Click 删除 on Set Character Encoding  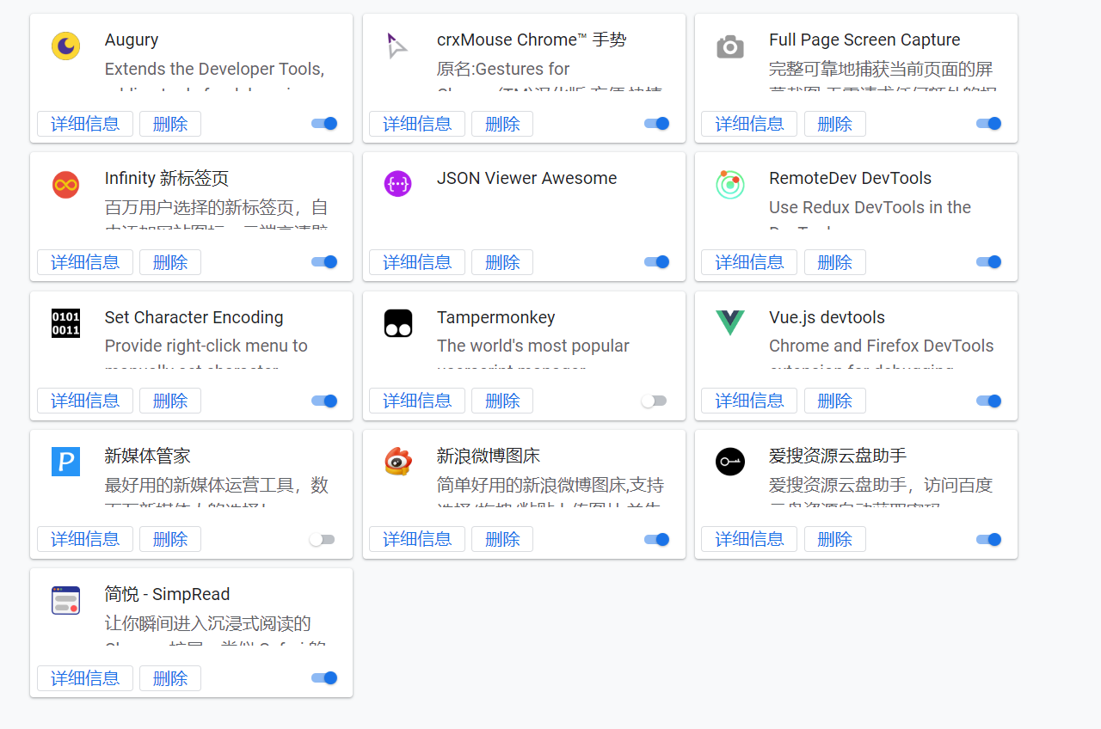click(x=169, y=400)
